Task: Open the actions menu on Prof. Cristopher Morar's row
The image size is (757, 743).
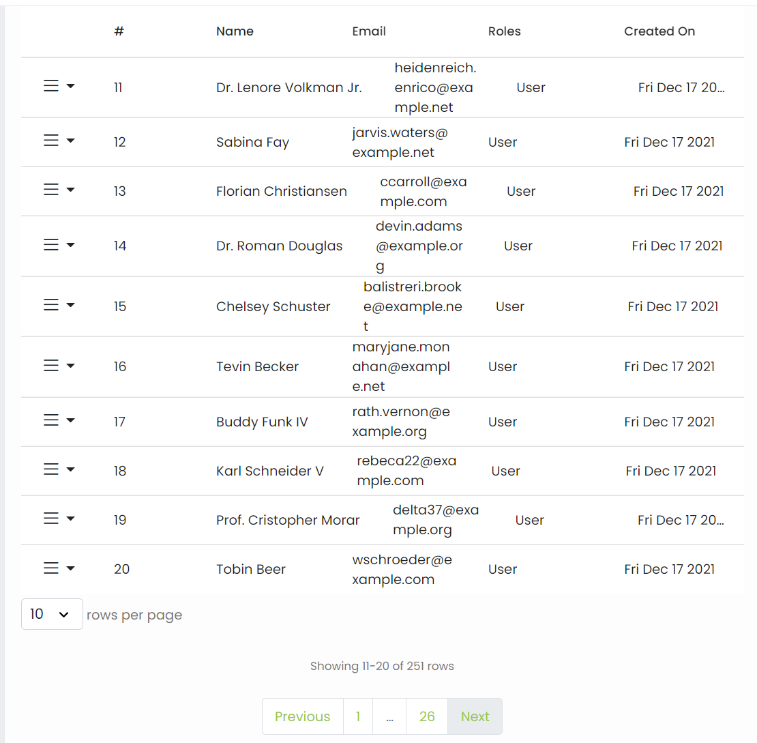Action: click(x=52, y=519)
